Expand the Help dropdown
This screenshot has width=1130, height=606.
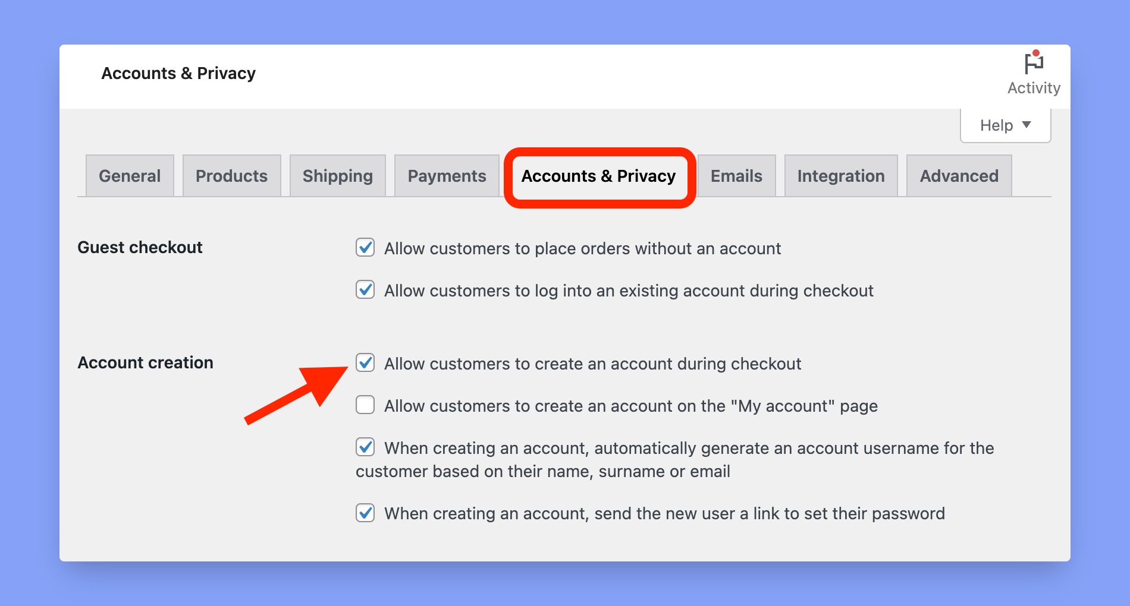(x=1005, y=125)
